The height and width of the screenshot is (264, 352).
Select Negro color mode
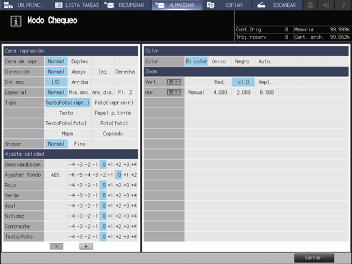[243, 61]
